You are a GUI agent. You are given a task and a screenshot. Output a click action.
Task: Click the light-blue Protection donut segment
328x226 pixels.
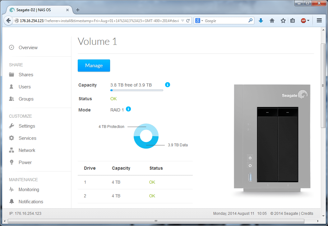click(146, 127)
